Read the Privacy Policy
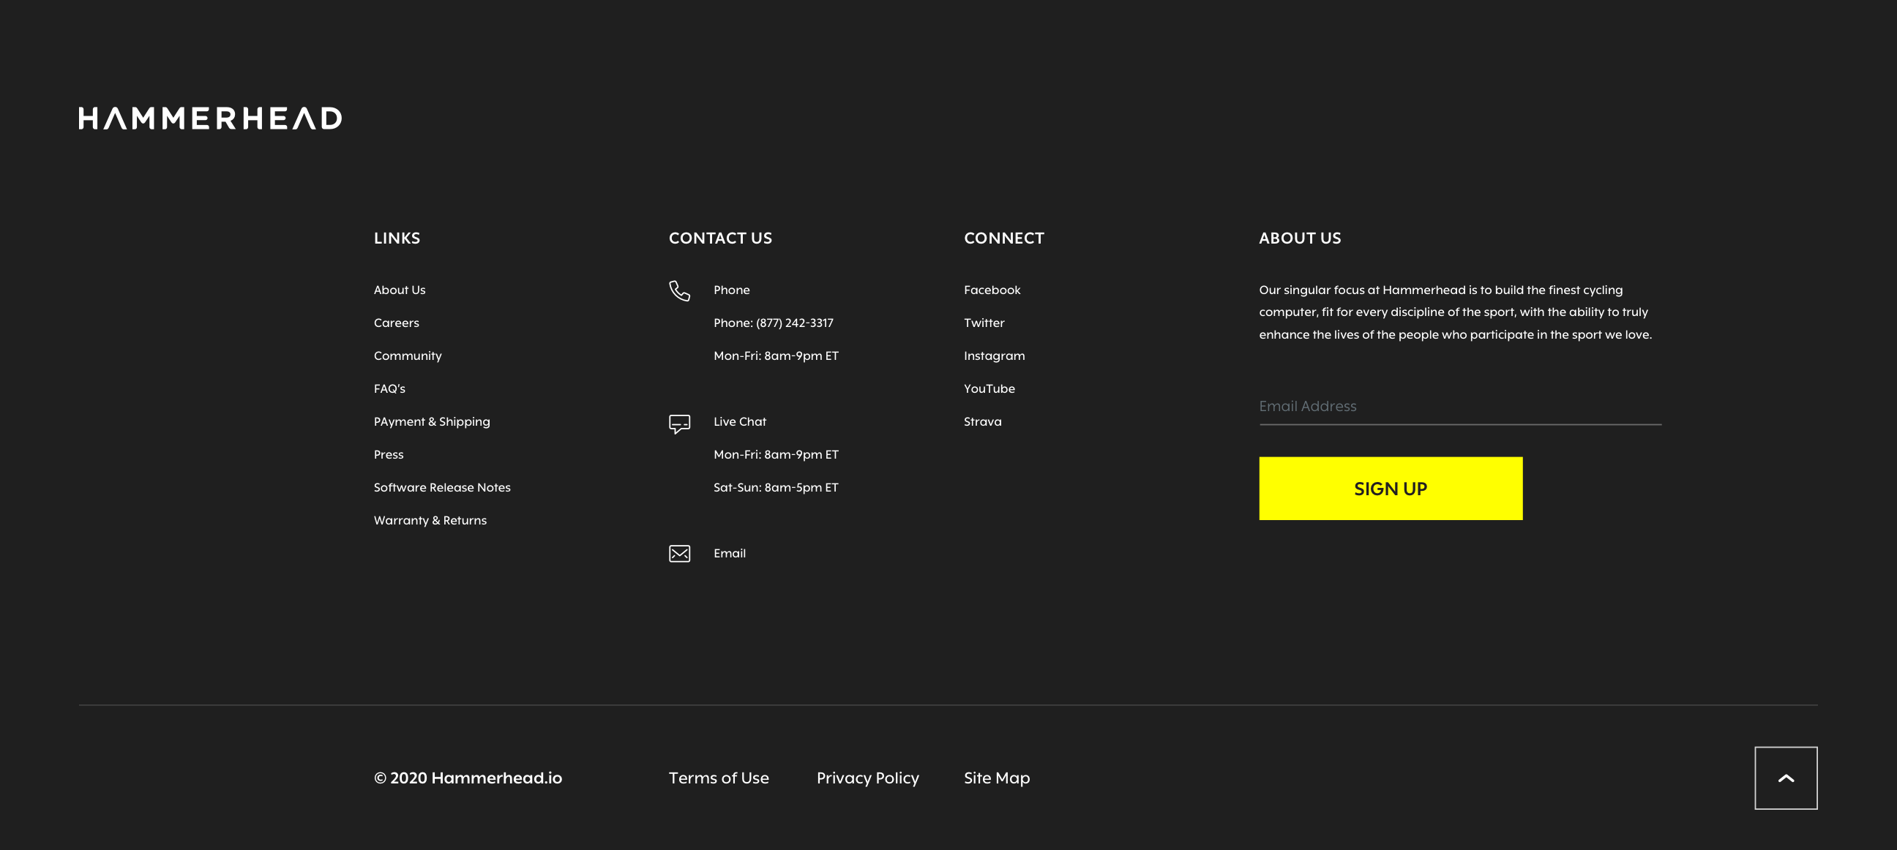 [x=867, y=778]
